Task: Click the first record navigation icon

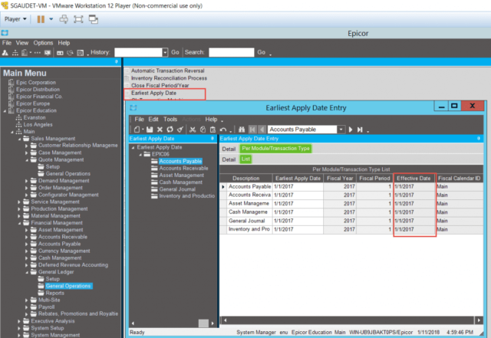Action: click(252, 130)
